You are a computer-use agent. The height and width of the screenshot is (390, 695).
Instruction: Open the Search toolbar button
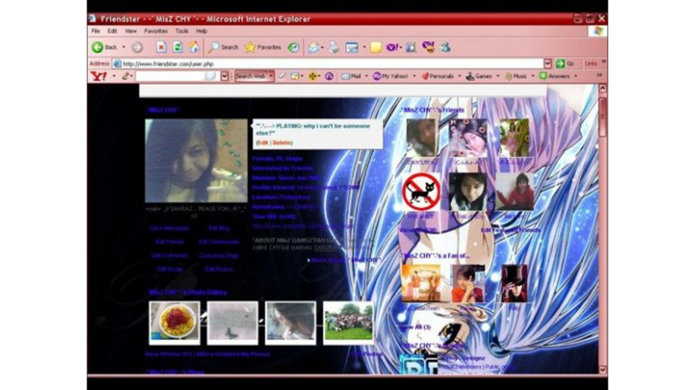pyautogui.click(x=224, y=47)
